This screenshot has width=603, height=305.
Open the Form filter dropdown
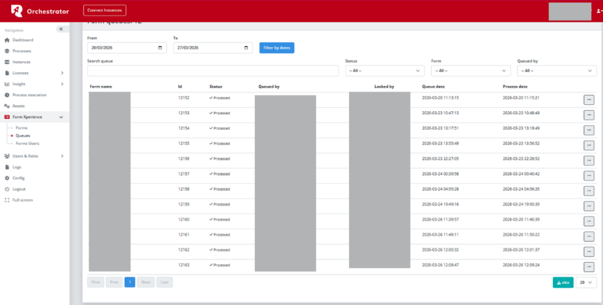(x=471, y=71)
